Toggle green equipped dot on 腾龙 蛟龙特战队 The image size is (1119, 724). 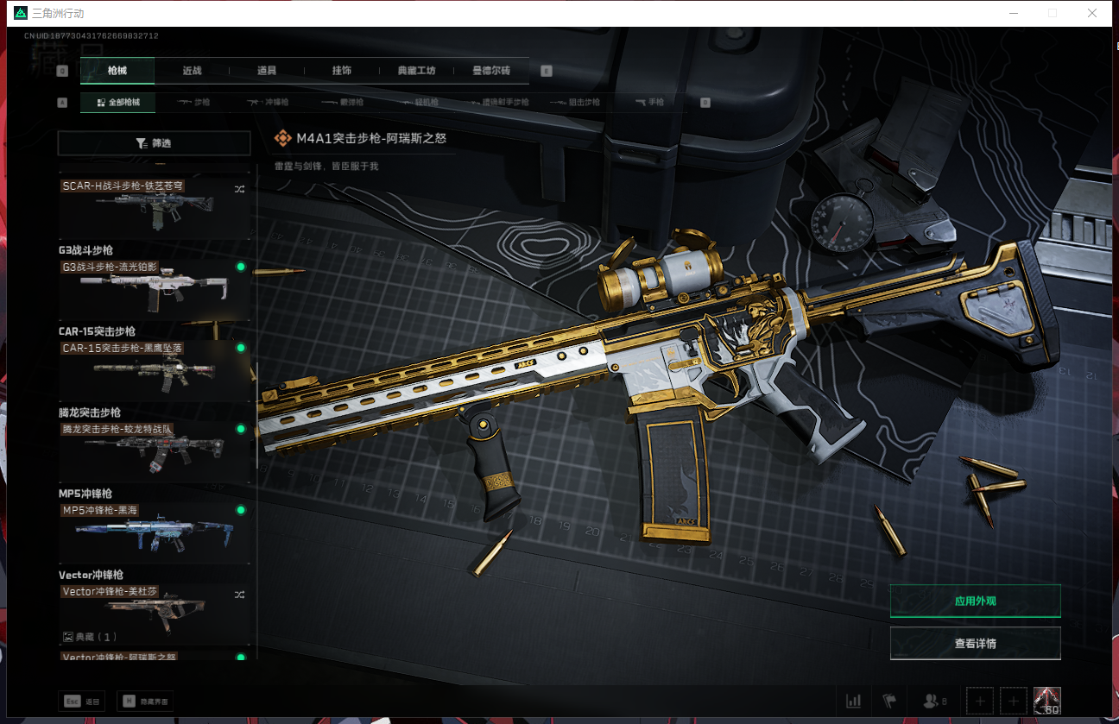(241, 429)
